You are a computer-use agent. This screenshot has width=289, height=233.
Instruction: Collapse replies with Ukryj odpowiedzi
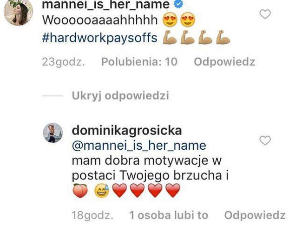coord(120,95)
